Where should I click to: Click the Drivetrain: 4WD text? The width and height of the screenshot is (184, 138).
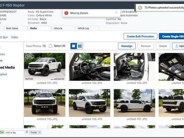click(37, 23)
